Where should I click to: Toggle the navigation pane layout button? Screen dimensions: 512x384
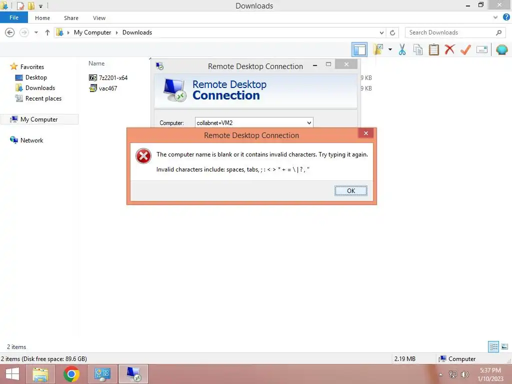click(x=359, y=49)
